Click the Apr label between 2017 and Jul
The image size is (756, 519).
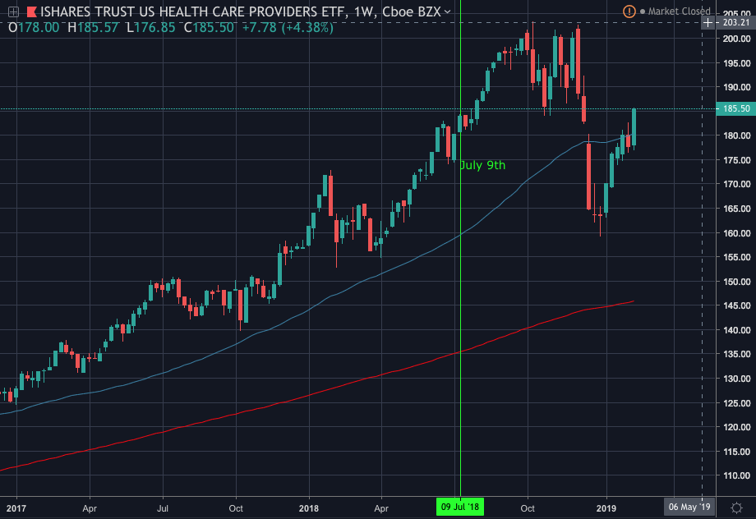90,508
